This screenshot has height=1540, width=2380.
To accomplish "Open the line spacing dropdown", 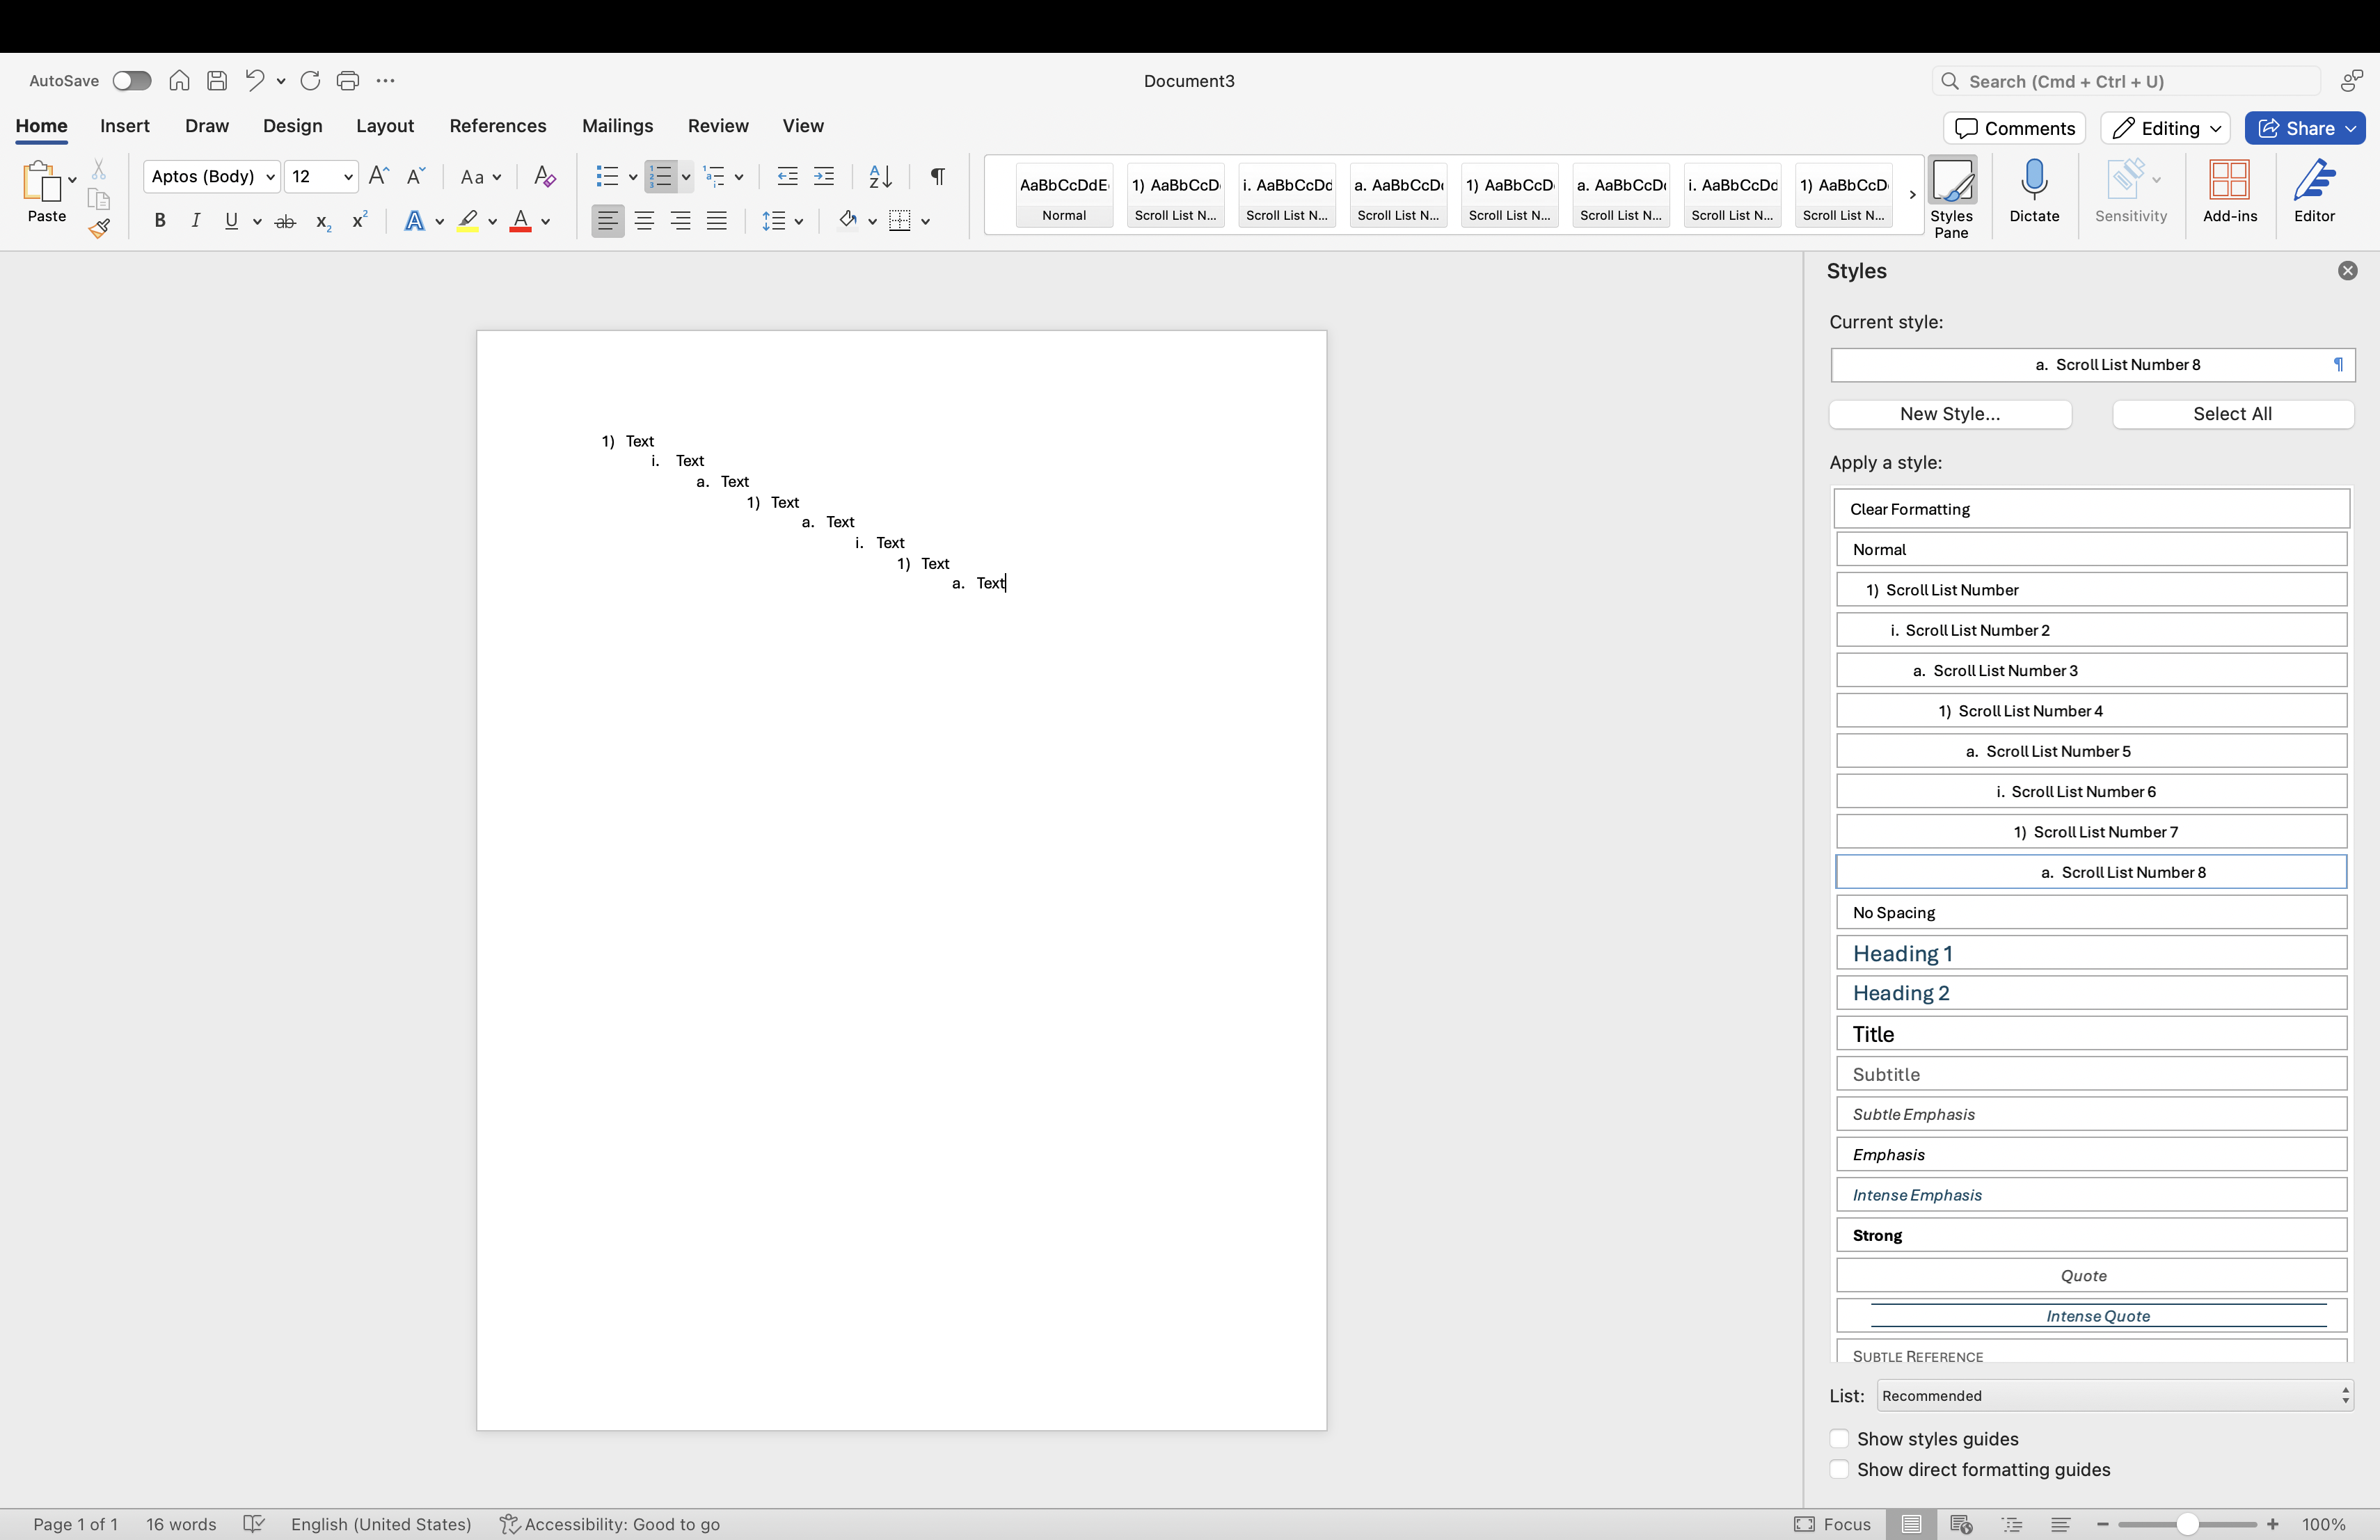I will tap(800, 221).
